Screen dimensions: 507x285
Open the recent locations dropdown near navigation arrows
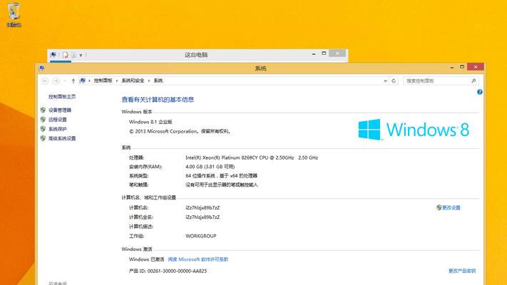tap(65, 81)
